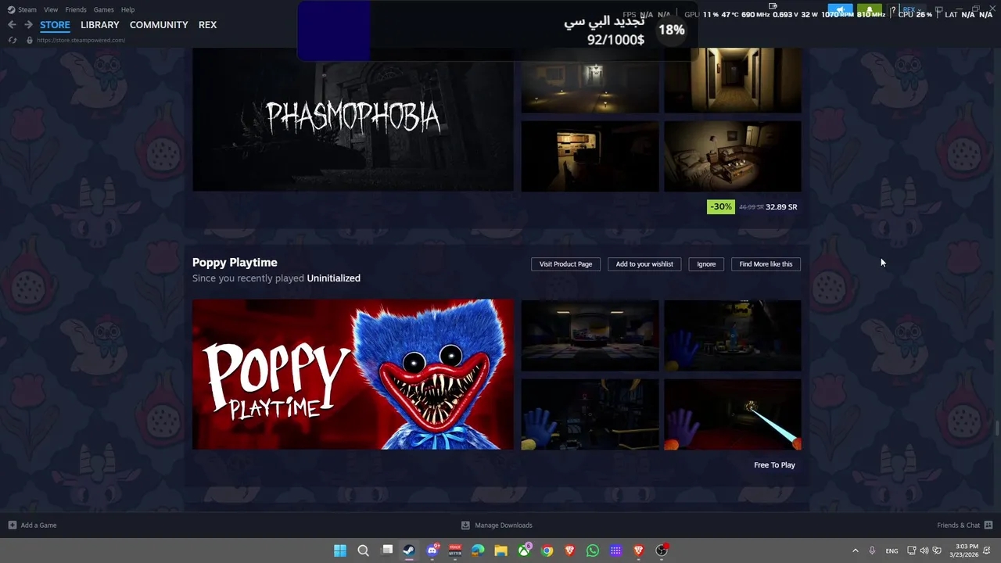Viewport: 1001px width, 563px height.
Task: Click the -30% discount badge
Action: click(720, 207)
